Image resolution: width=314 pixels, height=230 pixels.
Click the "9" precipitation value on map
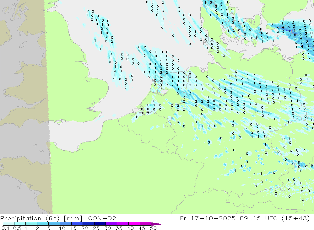pyautogui.click(x=289, y=31)
